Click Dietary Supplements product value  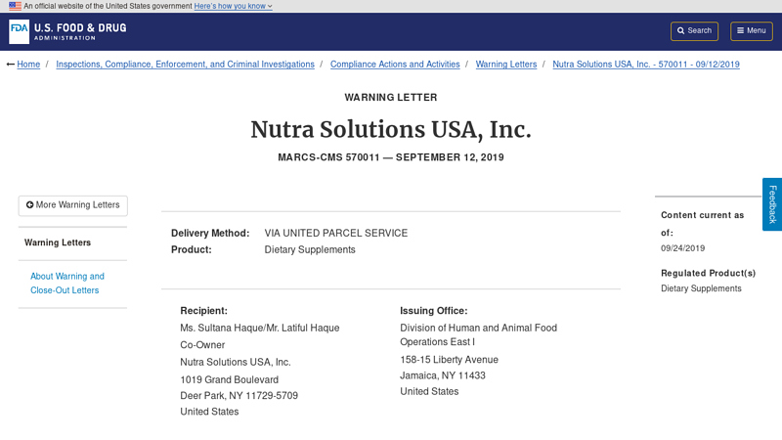310,249
